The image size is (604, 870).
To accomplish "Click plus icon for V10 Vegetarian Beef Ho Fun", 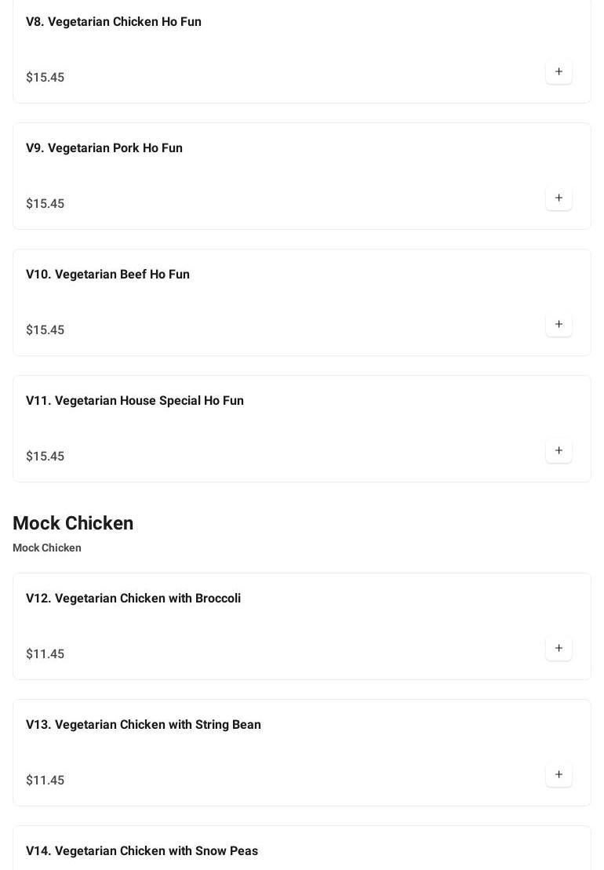I will [x=559, y=325].
